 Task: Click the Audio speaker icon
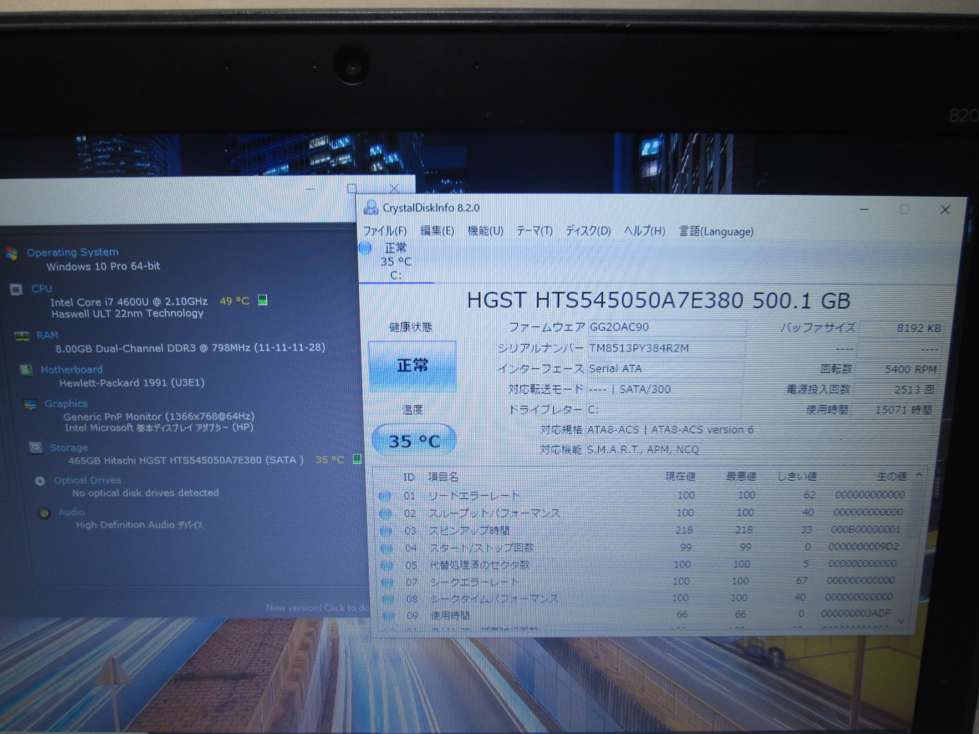pyautogui.click(x=44, y=513)
